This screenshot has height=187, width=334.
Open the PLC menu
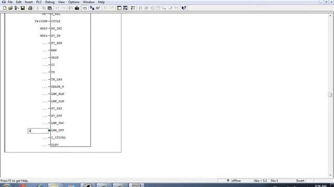tap(39, 2)
